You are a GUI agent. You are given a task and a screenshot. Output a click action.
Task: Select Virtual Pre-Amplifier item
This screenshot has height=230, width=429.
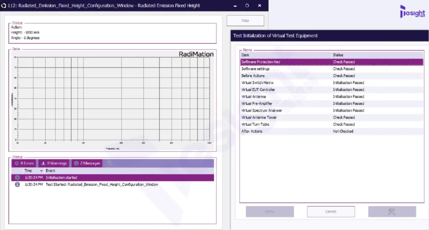pos(332,103)
